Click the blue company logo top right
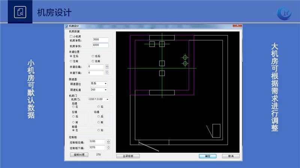The height and width of the screenshot is (168, 300). point(284,12)
